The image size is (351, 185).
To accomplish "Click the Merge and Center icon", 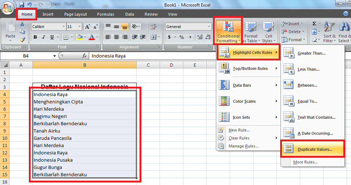I will click(x=153, y=37).
